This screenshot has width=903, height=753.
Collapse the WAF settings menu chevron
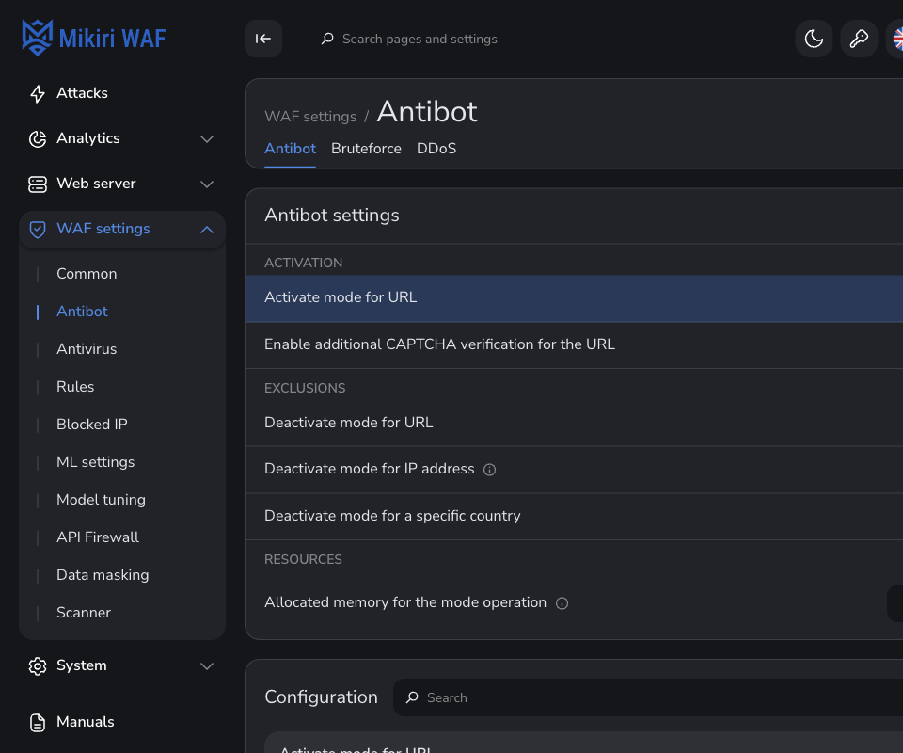pyautogui.click(x=207, y=230)
